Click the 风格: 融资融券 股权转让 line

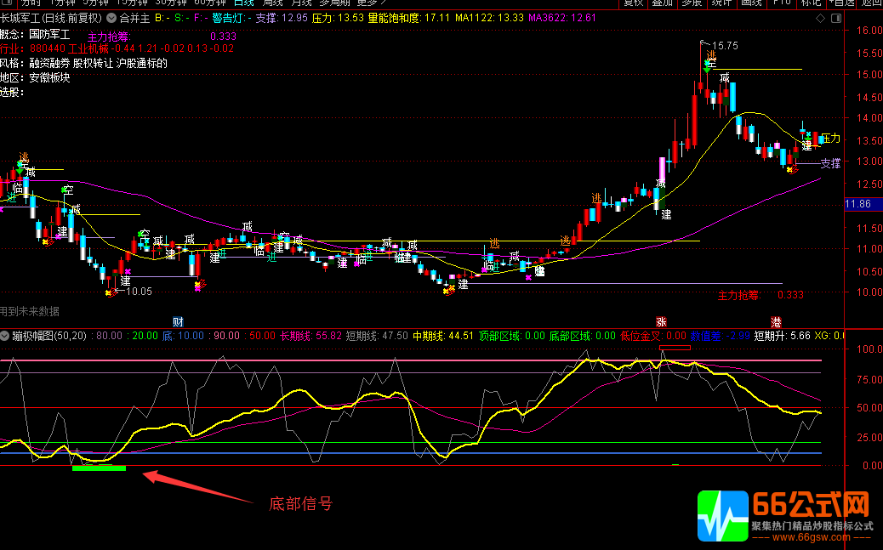[84, 63]
